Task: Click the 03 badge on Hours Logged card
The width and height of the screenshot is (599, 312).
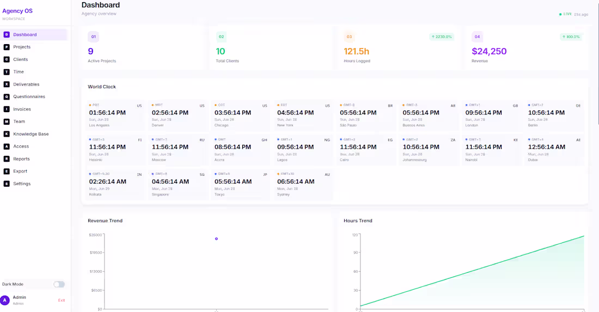Action: pyautogui.click(x=349, y=36)
